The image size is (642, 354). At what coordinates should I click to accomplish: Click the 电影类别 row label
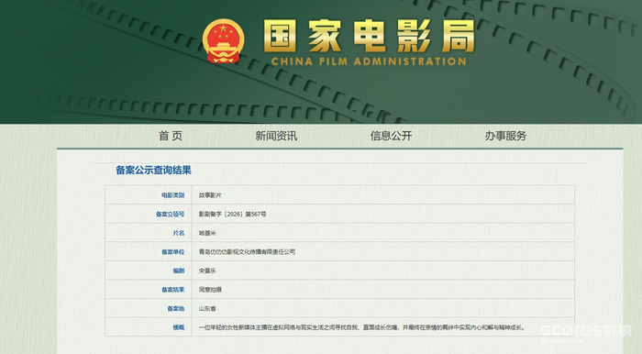[x=172, y=195]
